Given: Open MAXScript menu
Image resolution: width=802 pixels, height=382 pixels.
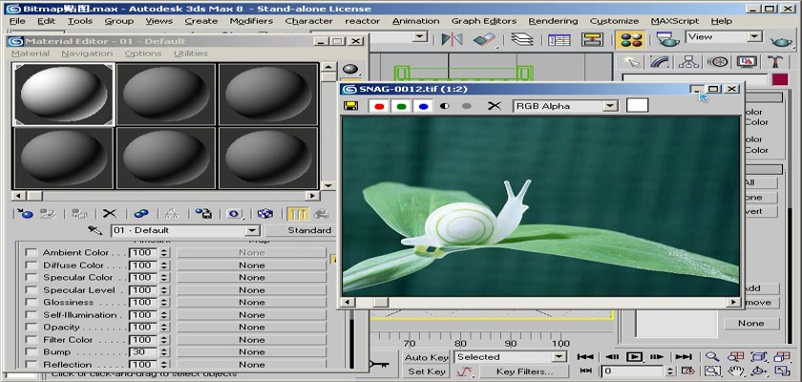Looking at the screenshot, I should click(675, 21).
